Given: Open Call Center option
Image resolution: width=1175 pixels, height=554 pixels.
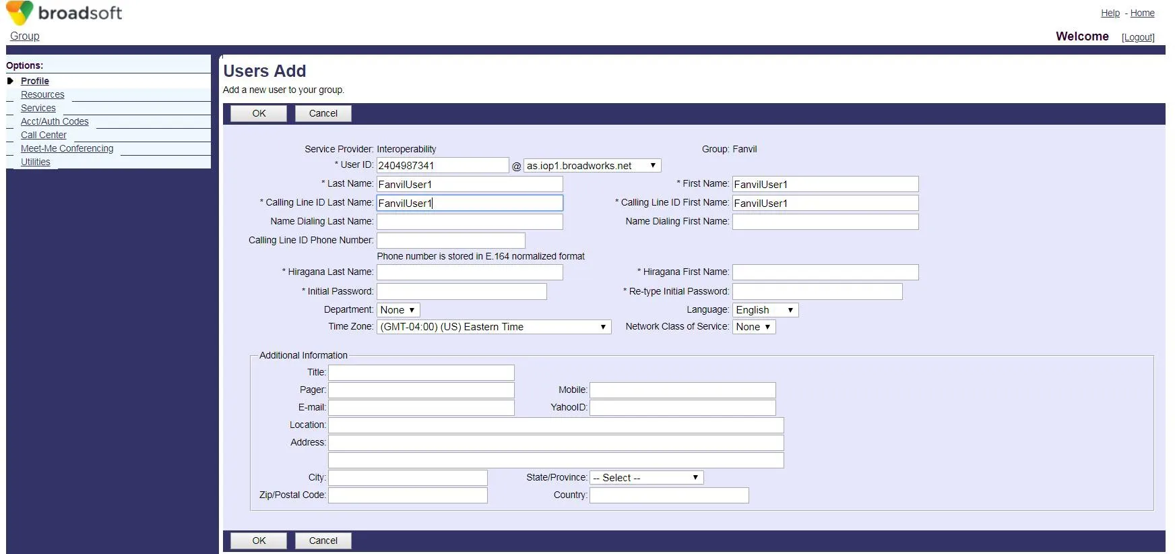Looking at the screenshot, I should pyautogui.click(x=44, y=135).
